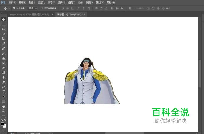Screen dimensions: 204x134
Task: Select the Zoom tool
Action: coord(3,111)
